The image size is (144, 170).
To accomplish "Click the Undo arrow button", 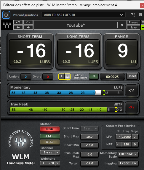I will [18, 23].
